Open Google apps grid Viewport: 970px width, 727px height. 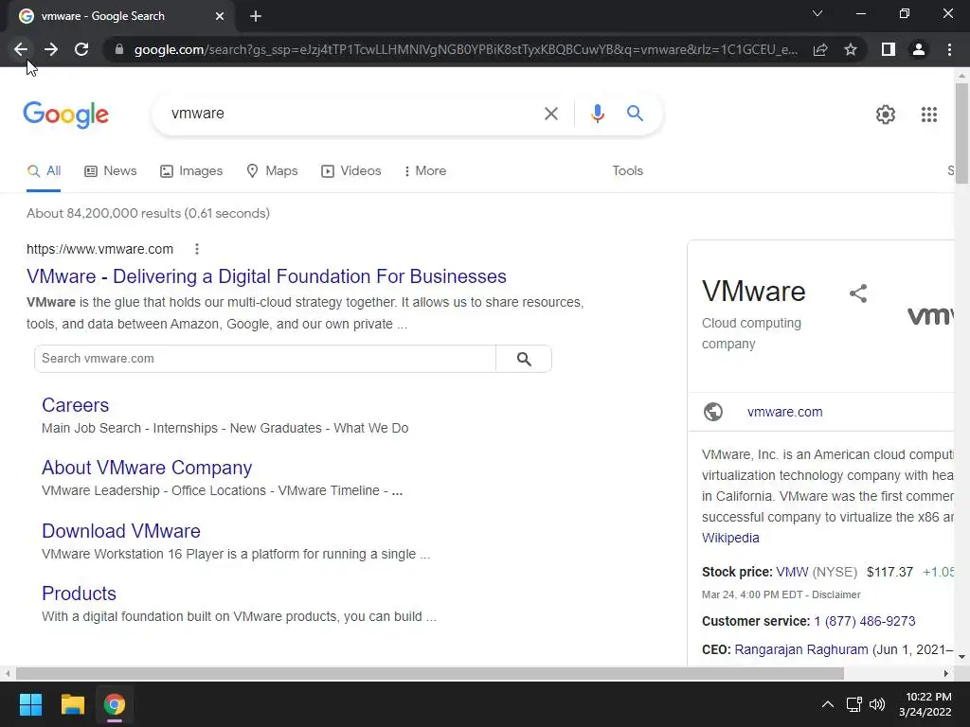[928, 115]
